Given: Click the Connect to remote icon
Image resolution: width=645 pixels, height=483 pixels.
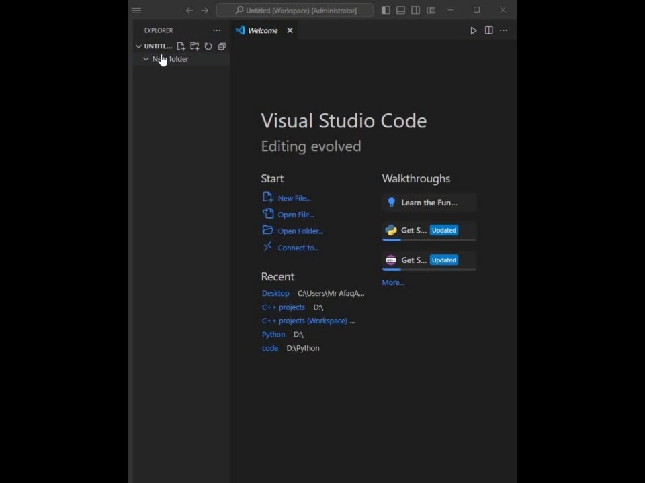Looking at the screenshot, I should [x=268, y=246].
